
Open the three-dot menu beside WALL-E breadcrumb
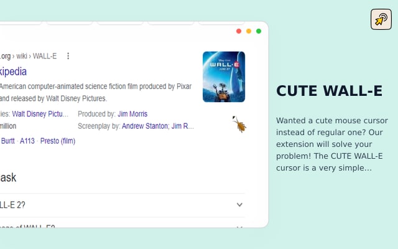tap(68, 56)
